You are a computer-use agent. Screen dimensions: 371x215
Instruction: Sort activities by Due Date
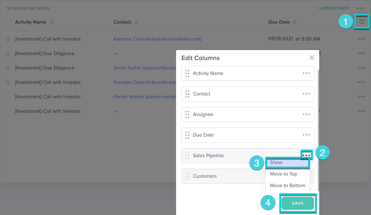295,22
